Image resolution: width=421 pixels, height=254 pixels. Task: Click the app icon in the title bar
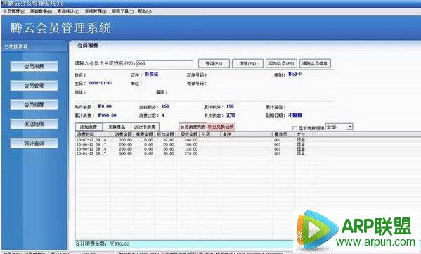(x=4, y=4)
